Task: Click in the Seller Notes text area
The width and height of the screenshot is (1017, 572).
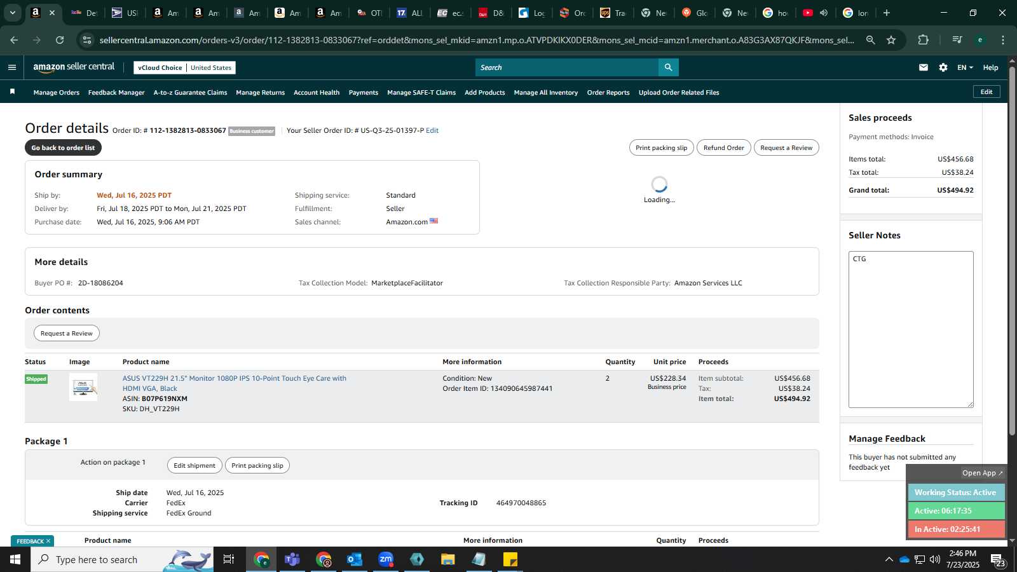Action: [911, 329]
